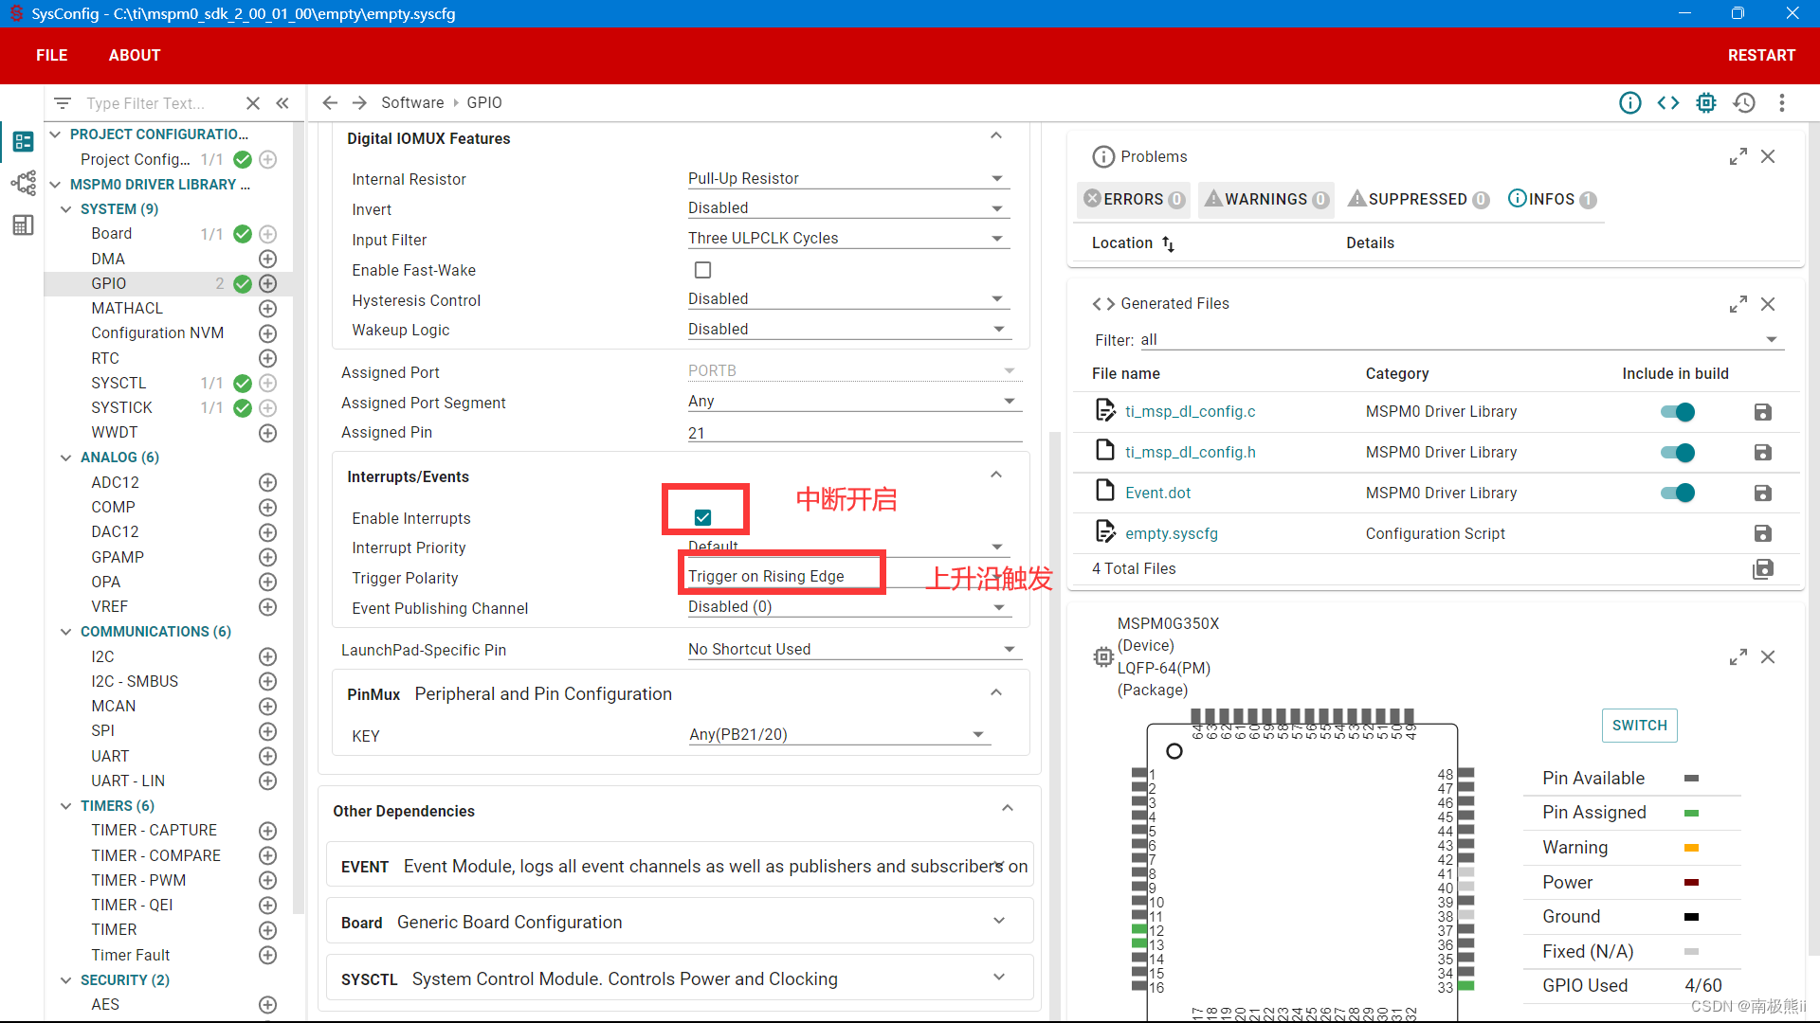Save empty.syscfg with disk icon
This screenshot has height=1023, width=1820.
pyautogui.click(x=1763, y=533)
